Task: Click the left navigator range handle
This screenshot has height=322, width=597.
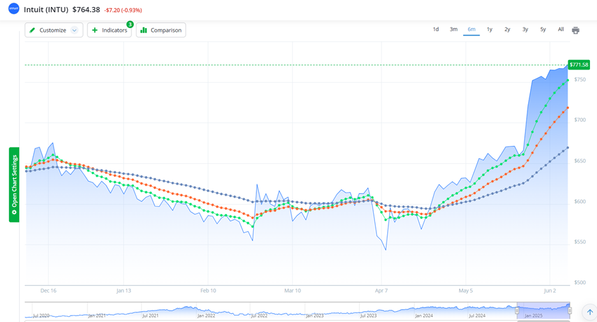Action: pyautogui.click(x=517, y=311)
